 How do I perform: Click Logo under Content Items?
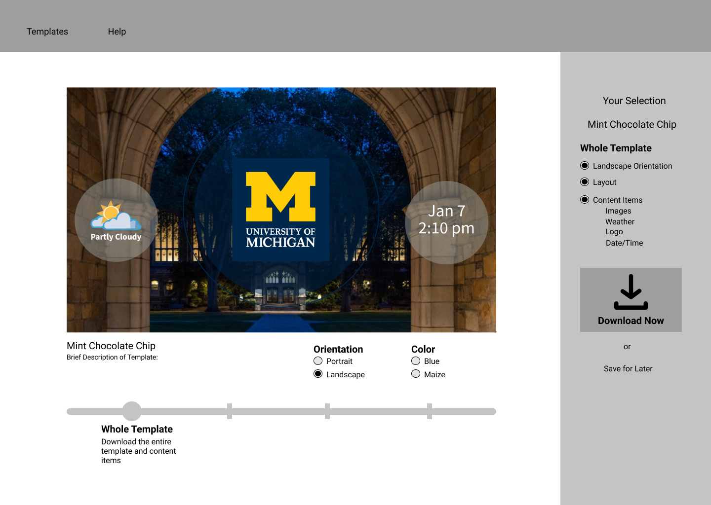point(614,231)
